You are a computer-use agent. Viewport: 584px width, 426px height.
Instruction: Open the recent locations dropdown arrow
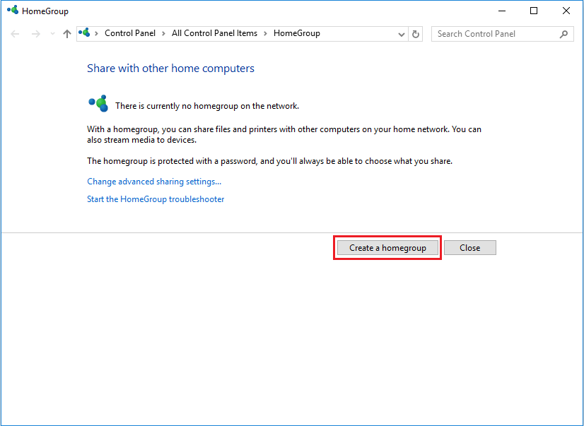coord(52,34)
